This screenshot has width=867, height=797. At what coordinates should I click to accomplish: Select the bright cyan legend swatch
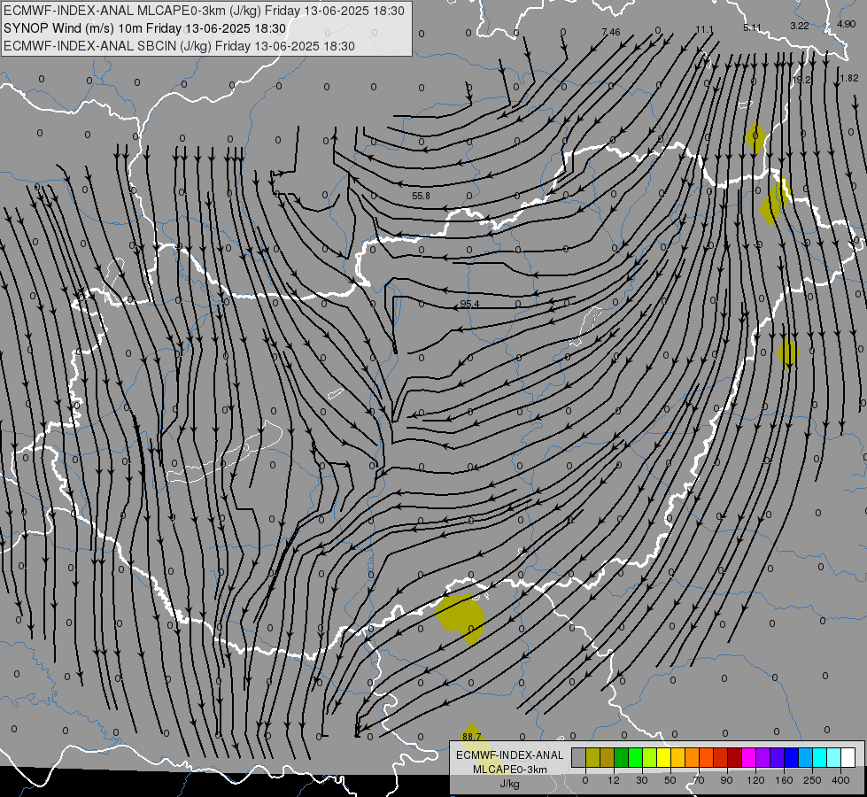pyautogui.click(x=820, y=758)
